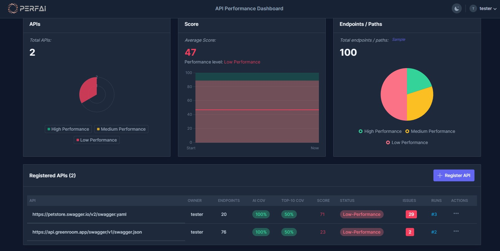The width and height of the screenshot is (500, 251).
Task: Click the Register API button
Action: [454, 175]
